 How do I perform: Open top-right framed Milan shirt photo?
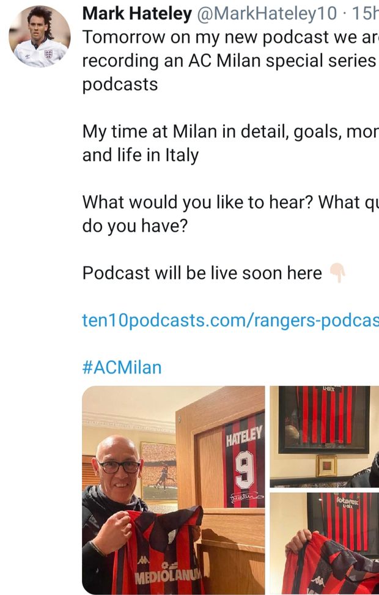pyautogui.click(x=325, y=437)
